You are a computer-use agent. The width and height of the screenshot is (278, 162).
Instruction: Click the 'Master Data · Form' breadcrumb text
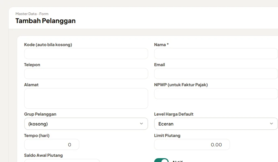(x=32, y=14)
